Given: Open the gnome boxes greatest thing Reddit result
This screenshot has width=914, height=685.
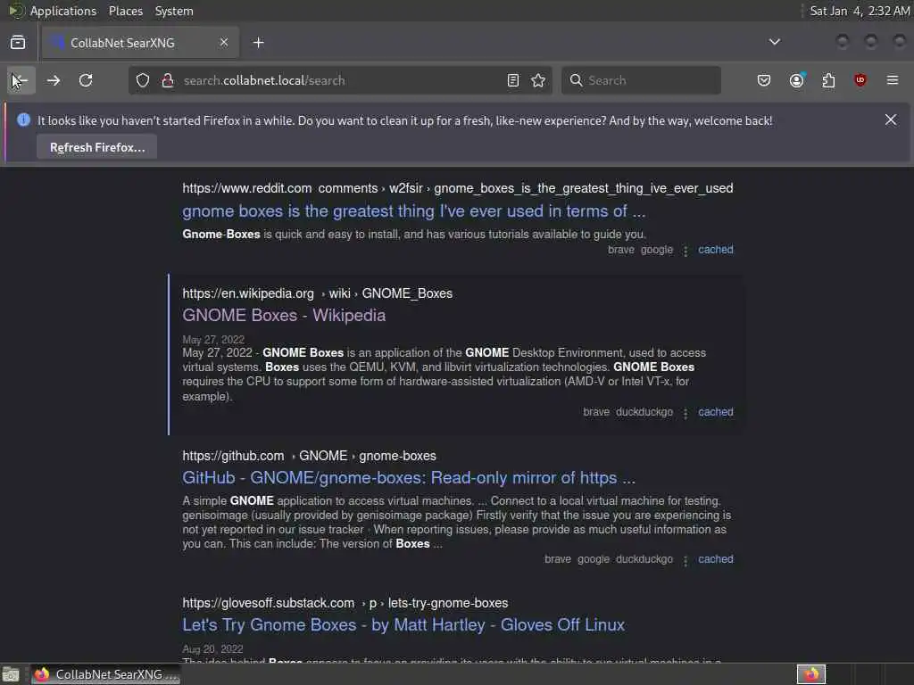Looking at the screenshot, I should pyautogui.click(x=414, y=210).
